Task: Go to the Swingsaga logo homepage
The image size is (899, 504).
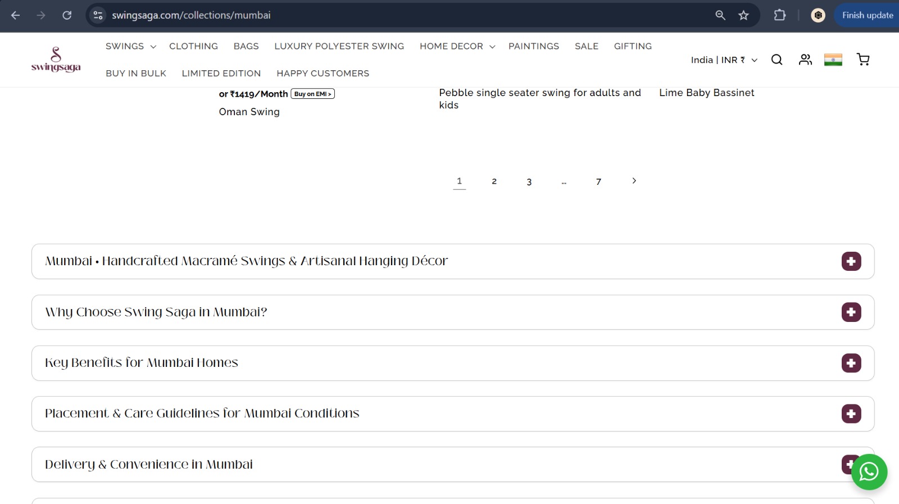Action: tap(56, 60)
